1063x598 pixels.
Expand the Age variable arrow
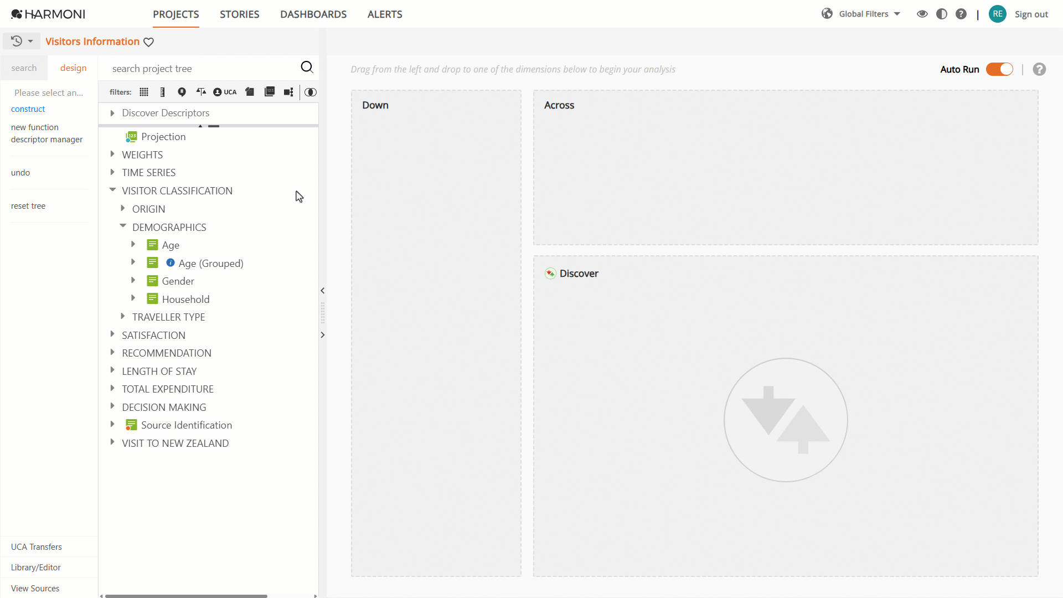[x=133, y=244]
